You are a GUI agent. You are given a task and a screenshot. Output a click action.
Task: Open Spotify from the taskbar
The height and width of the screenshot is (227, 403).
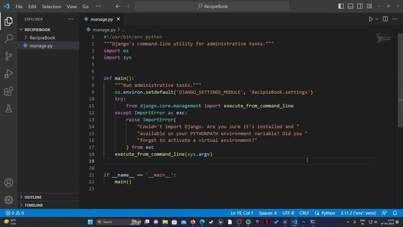coord(248,222)
